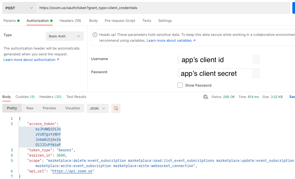Expand the Basic Auth type dropdown
Screen dimensions: 295x179
pyautogui.click(x=65, y=36)
